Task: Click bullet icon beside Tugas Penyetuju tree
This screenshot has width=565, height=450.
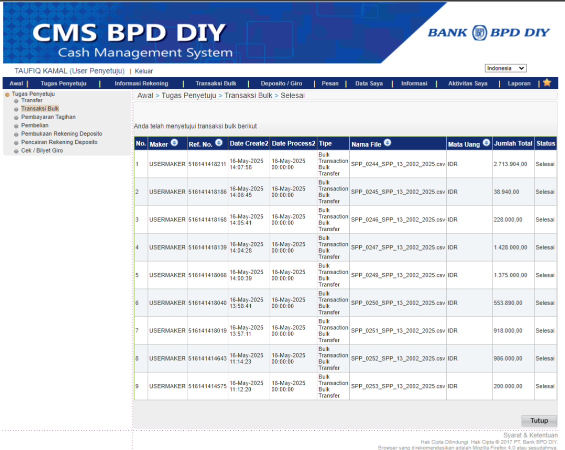Action: pos(7,94)
